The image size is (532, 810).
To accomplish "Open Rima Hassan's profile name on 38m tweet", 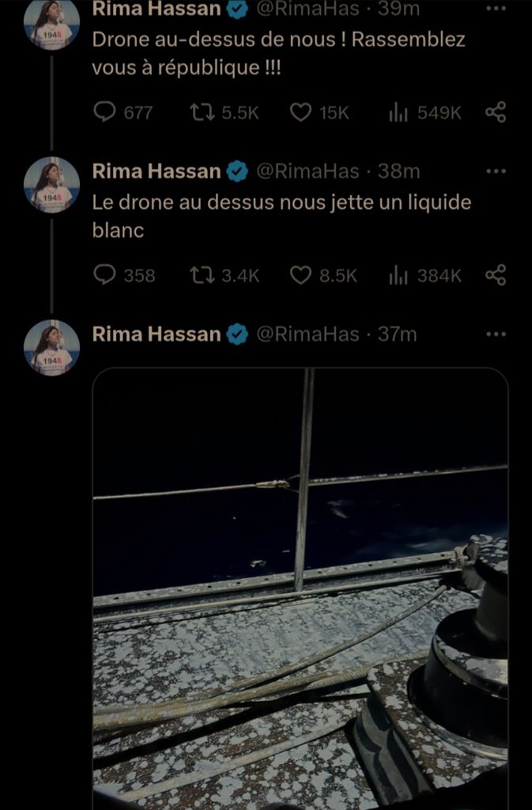I will tap(157, 171).
